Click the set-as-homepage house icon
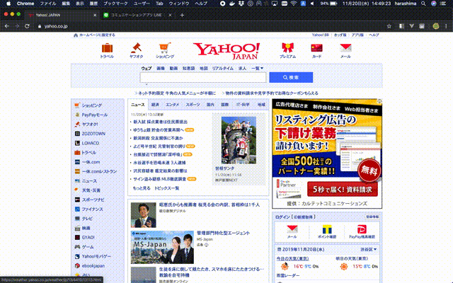 click(76, 35)
